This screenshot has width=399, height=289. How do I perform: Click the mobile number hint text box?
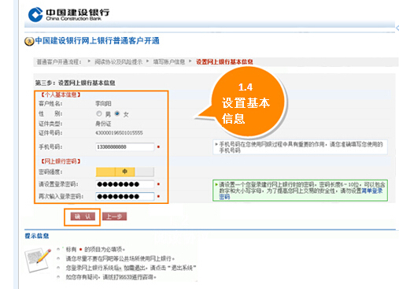coord(300,147)
